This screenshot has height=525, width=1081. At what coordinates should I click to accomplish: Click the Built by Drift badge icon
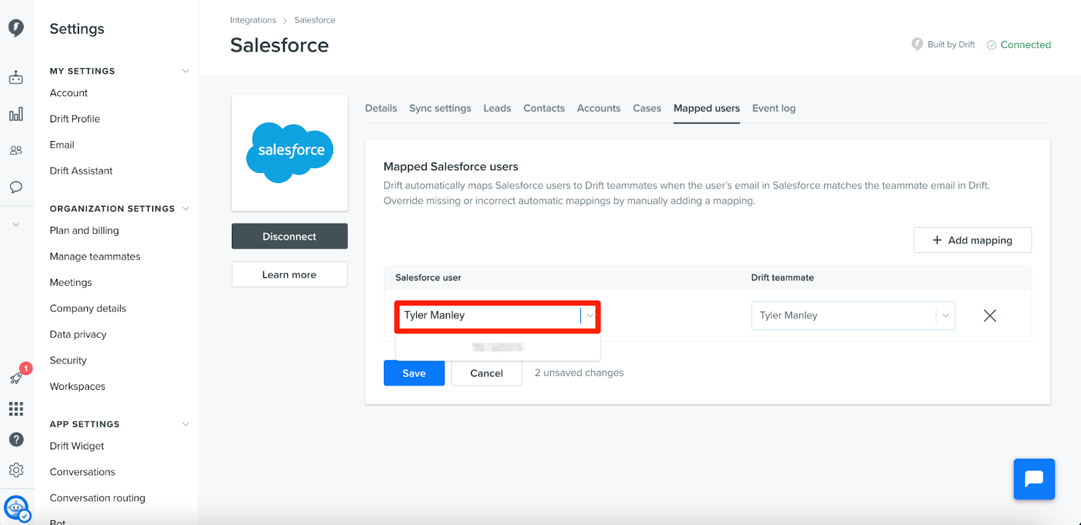click(x=917, y=44)
